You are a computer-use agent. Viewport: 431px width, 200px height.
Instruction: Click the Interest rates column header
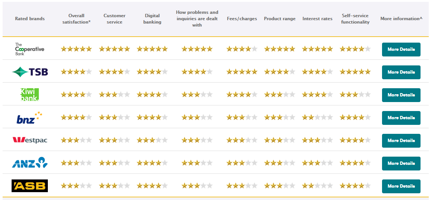(317, 19)
